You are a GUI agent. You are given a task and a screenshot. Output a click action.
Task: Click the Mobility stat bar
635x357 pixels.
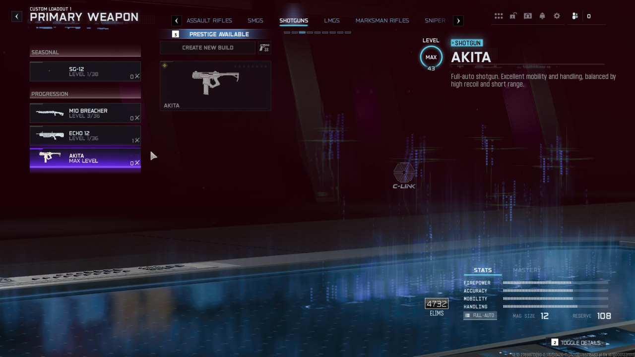tap(556, 298)
